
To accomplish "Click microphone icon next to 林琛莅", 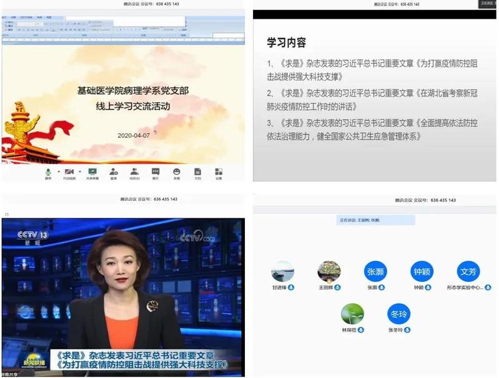I will point(361,330).
